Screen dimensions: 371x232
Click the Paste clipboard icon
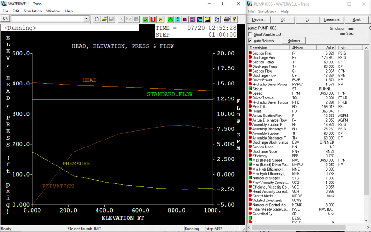point(136,19)
